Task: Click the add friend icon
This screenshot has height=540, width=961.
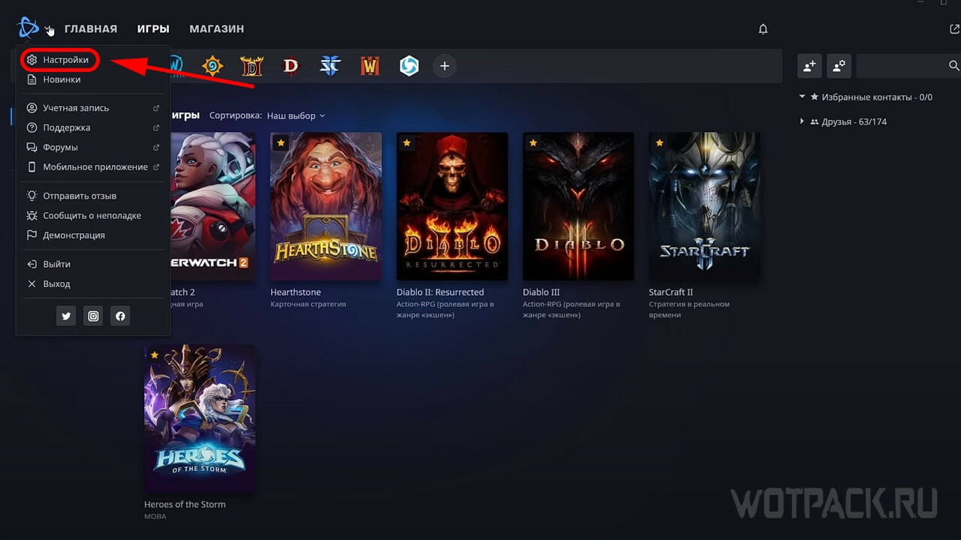Action: 809,66
